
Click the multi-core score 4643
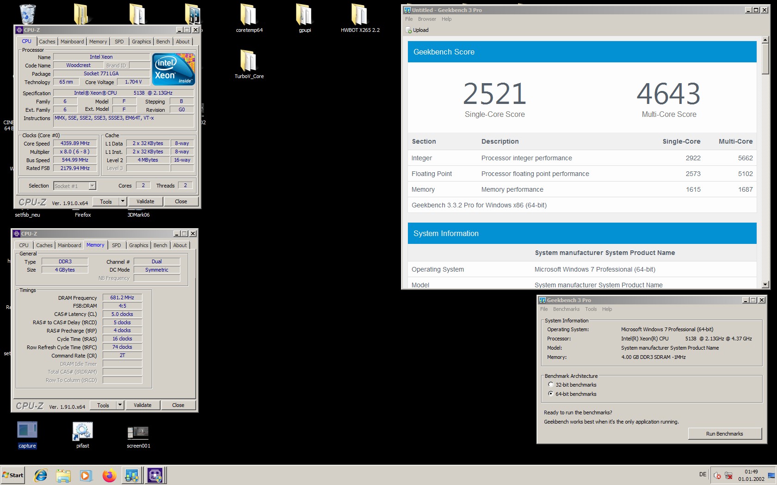668,94
